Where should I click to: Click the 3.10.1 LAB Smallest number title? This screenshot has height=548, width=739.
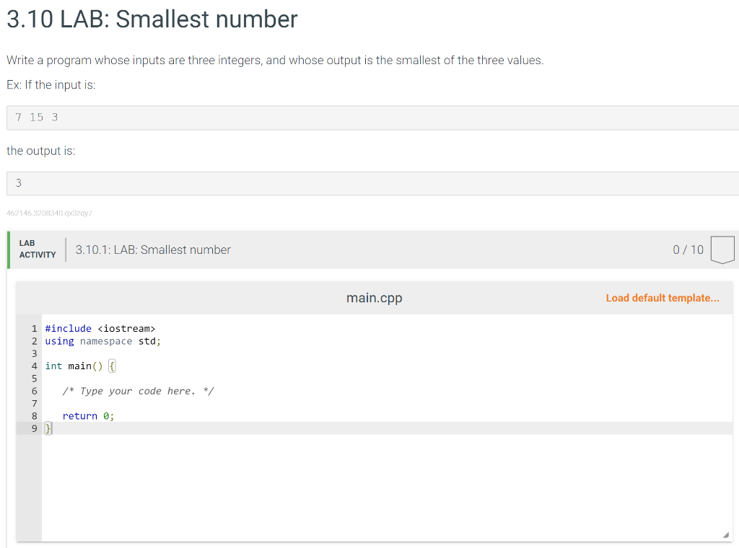152,249
